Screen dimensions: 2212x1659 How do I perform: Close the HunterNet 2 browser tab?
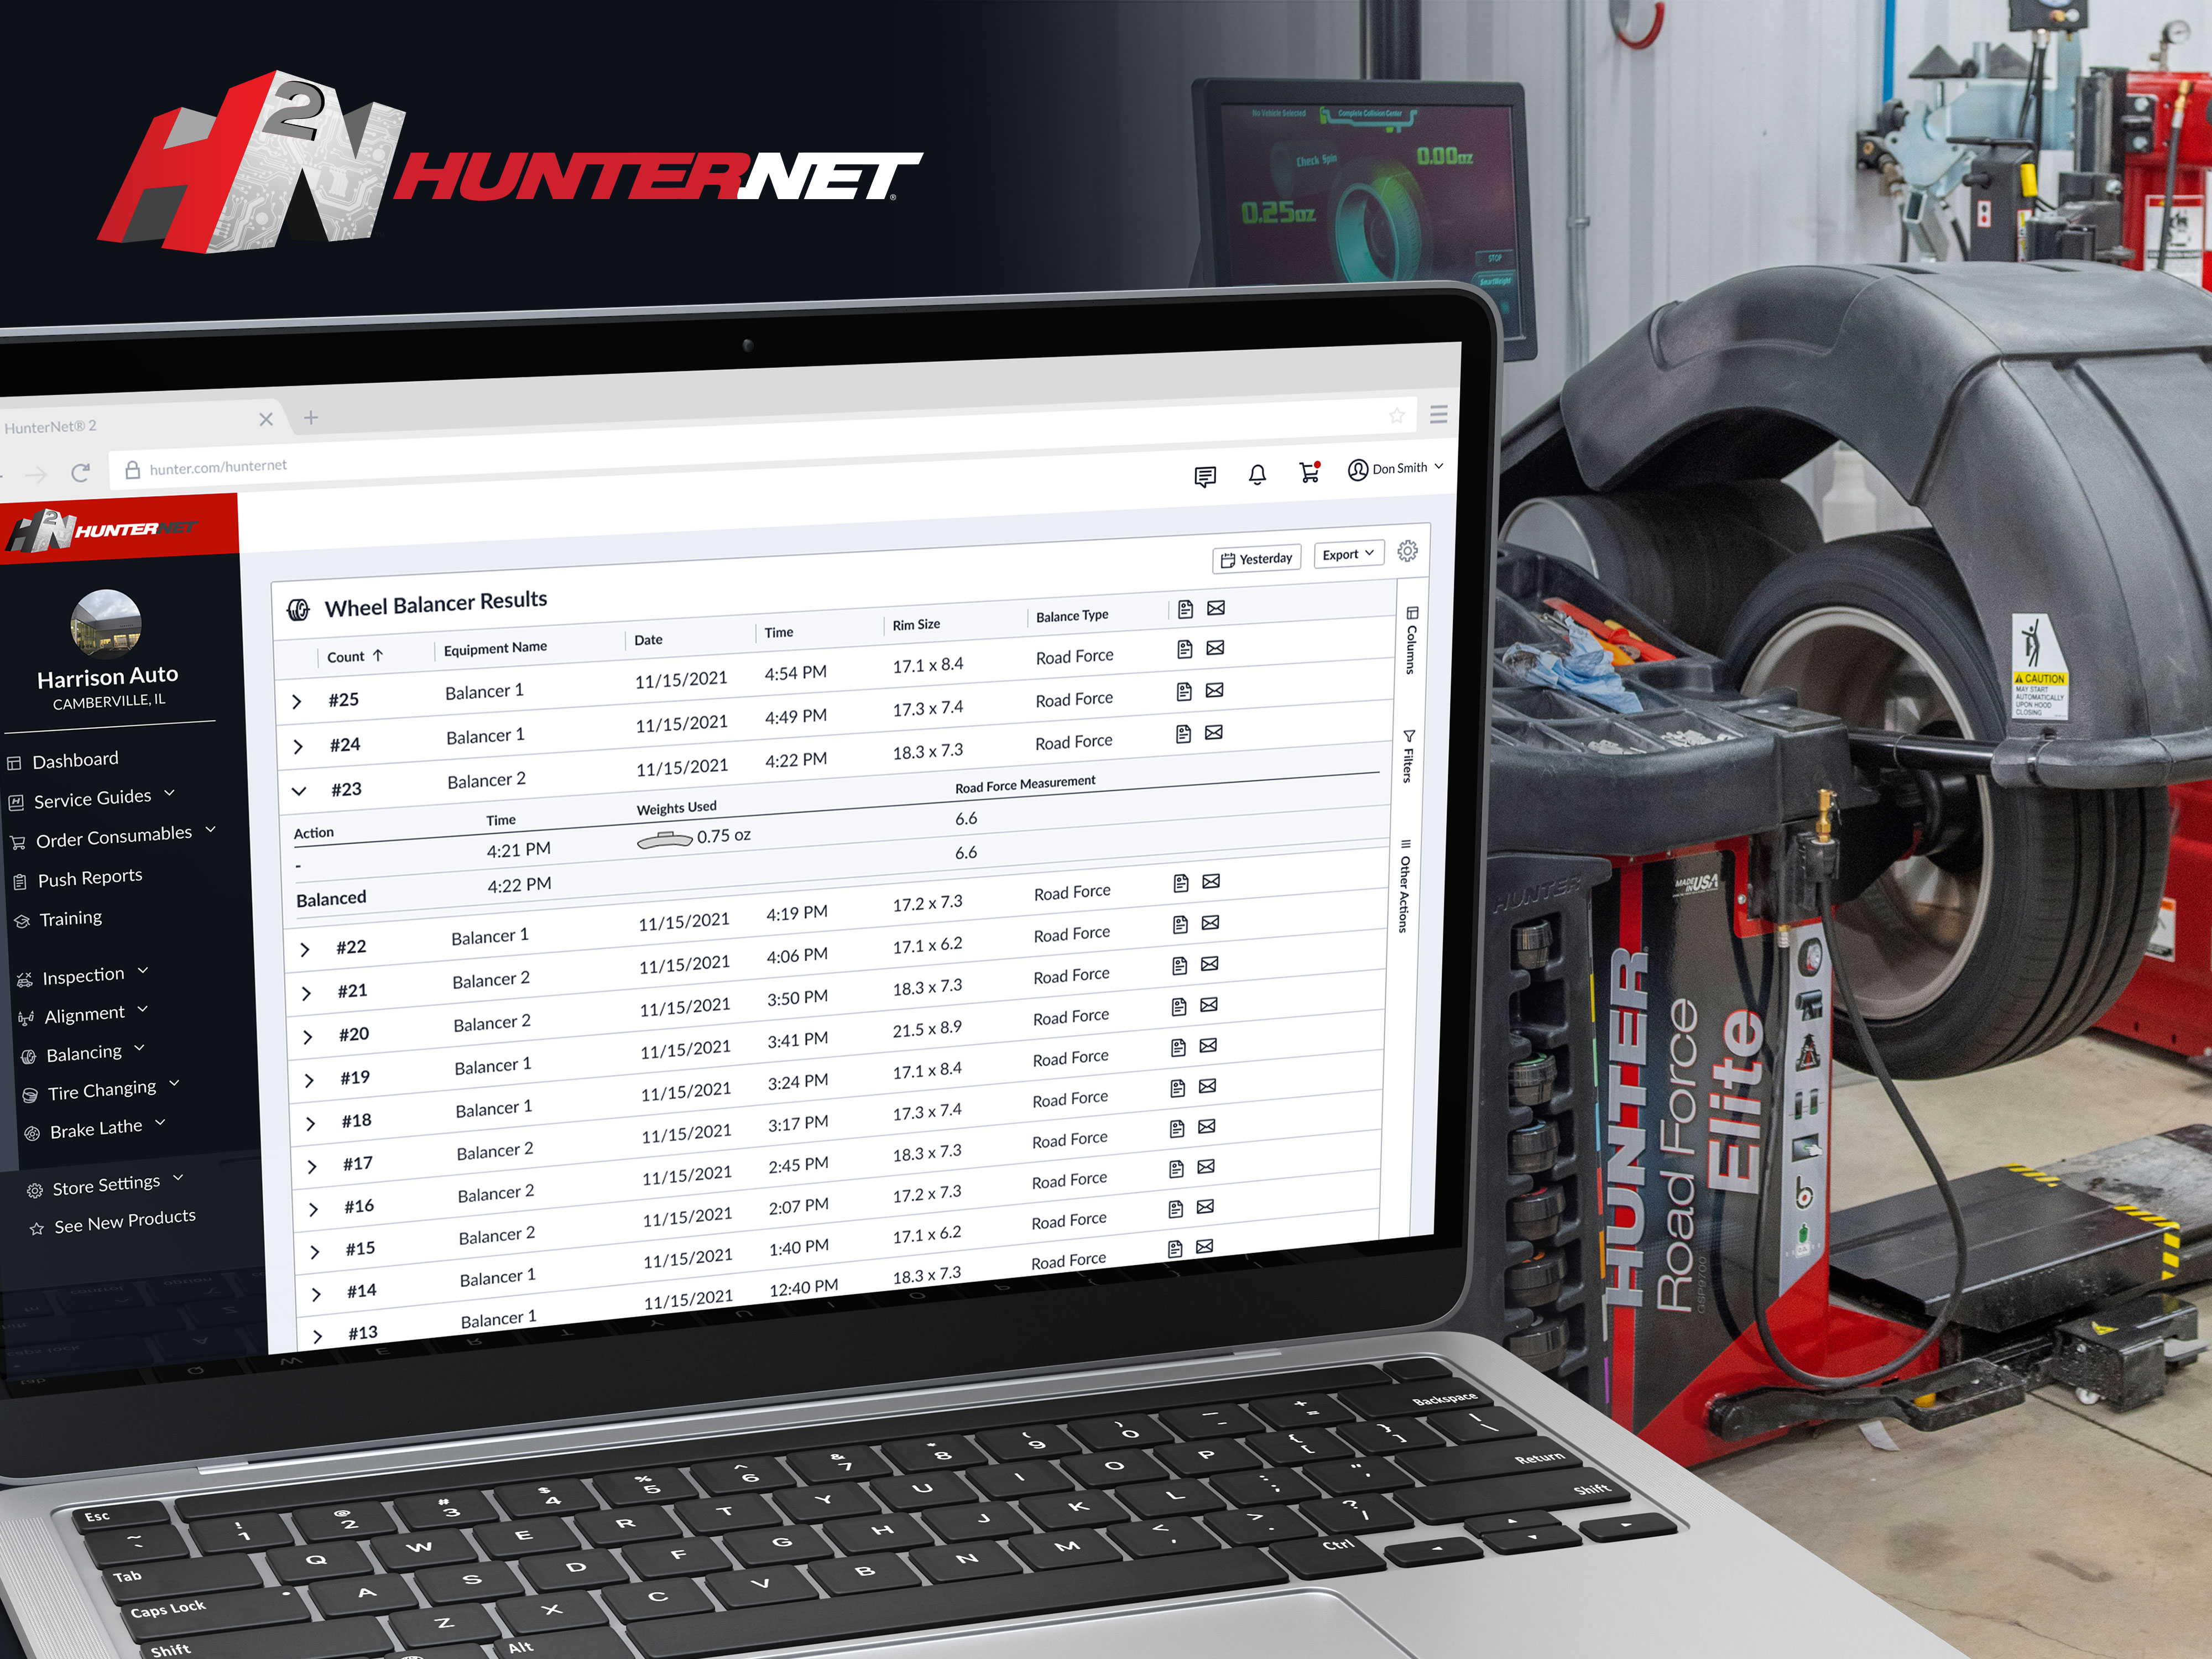pyautogui.click(x=266, y=419)
